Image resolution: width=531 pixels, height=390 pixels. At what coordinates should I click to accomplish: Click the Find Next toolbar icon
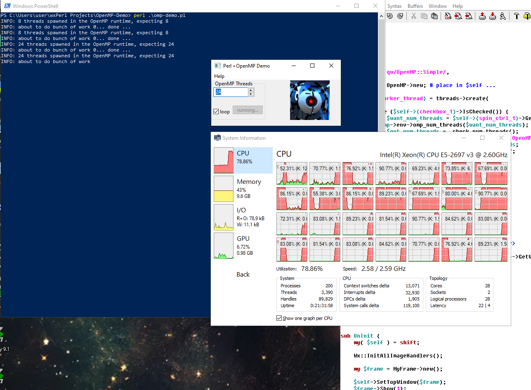458,16
